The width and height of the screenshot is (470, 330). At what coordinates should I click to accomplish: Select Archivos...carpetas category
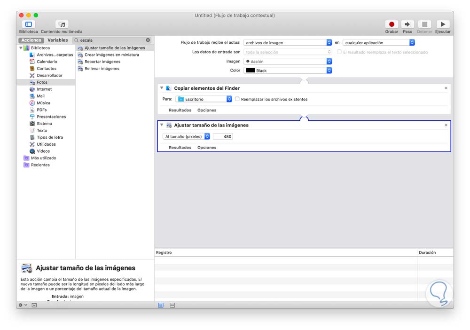pos(52,55)
